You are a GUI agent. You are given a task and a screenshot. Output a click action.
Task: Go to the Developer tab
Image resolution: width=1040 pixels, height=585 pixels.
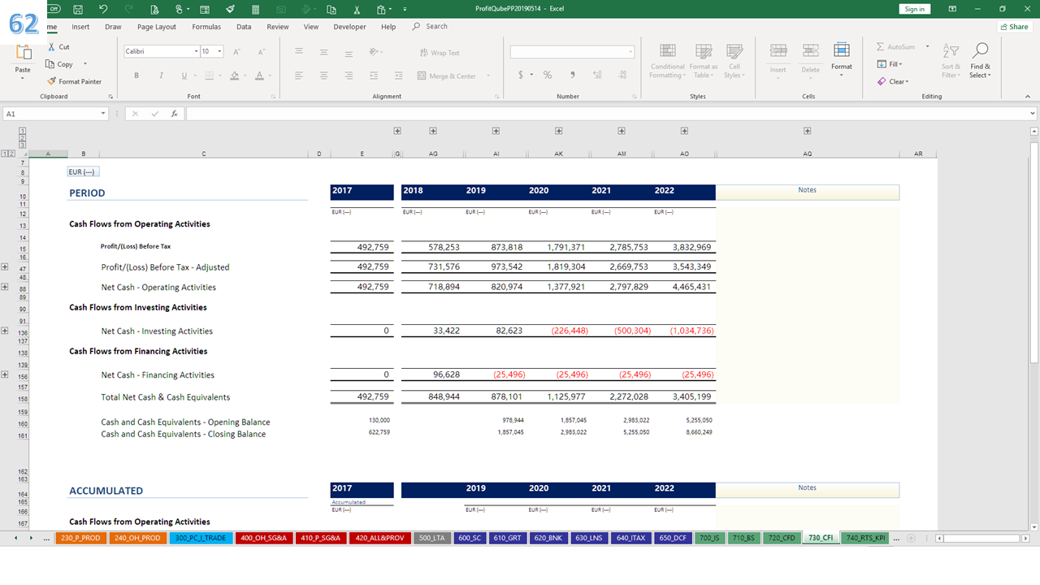pos(349,27)
